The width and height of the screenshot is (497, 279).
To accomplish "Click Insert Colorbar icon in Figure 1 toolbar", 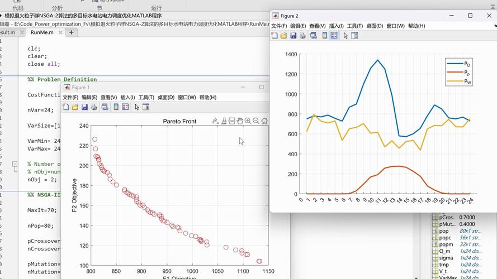I will (x=116, y=107).
